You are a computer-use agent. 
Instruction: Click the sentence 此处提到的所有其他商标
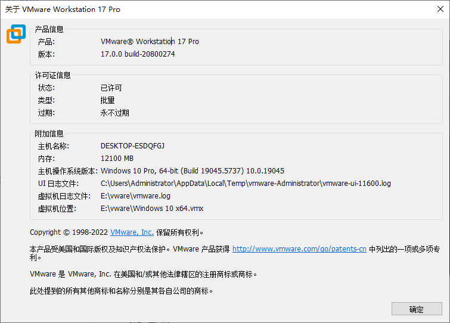[121, 291]
